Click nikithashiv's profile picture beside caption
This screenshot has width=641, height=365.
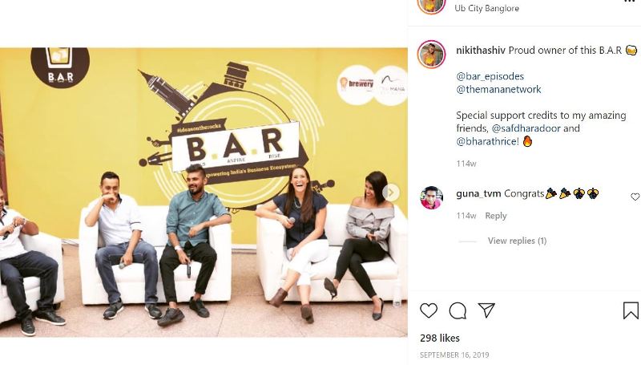coord(431,54)
